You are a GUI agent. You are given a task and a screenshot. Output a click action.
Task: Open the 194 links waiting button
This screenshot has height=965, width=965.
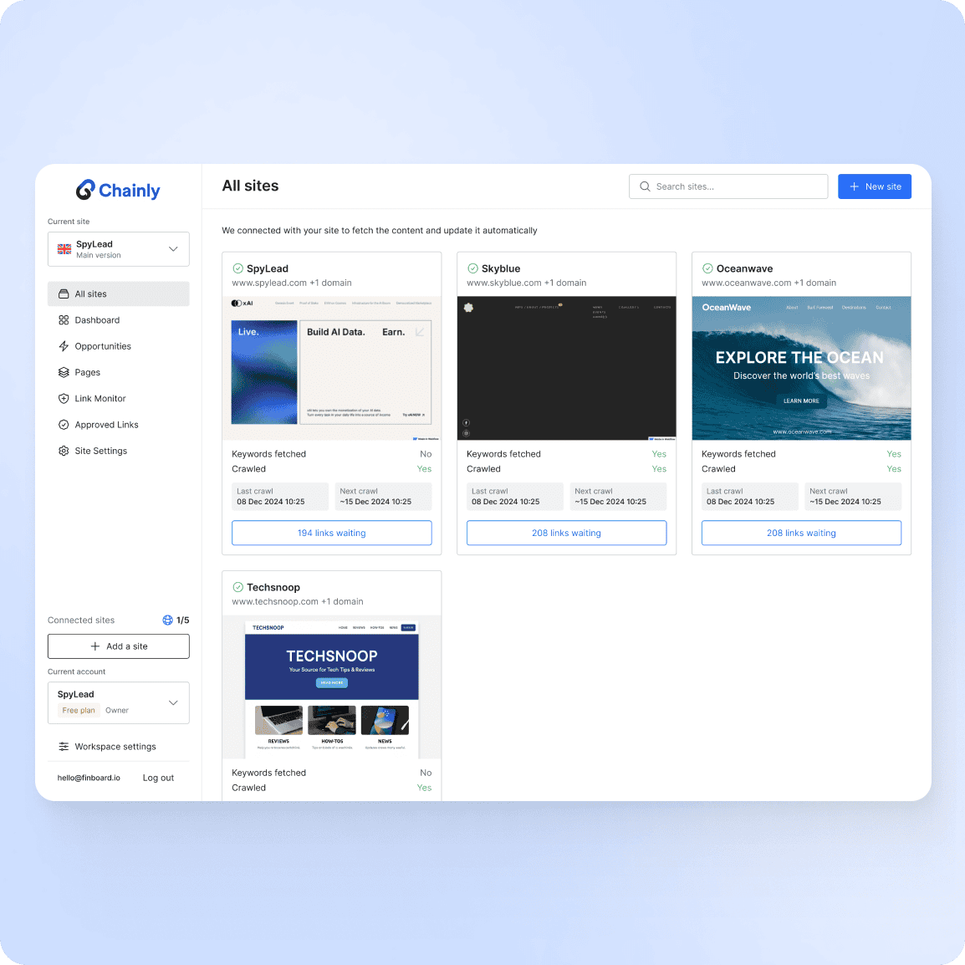(x=331, y=533)
